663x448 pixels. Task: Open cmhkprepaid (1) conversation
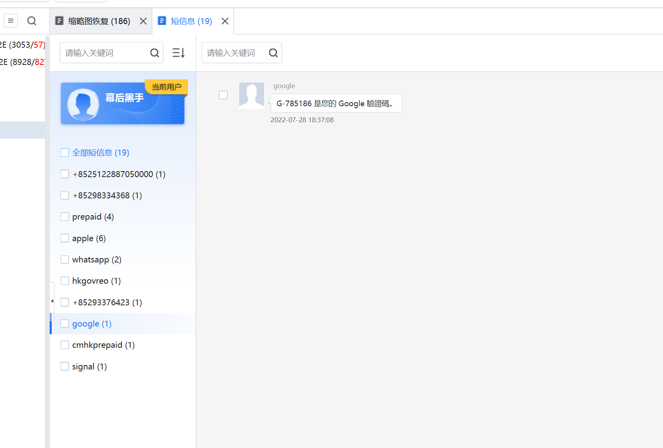[103, 345]
